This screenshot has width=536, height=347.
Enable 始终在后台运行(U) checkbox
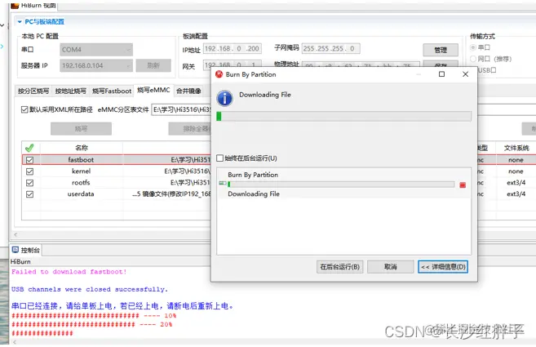pos(219,158)
